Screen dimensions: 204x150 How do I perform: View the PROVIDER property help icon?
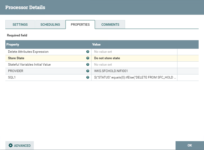[88, 71]
